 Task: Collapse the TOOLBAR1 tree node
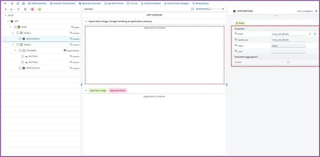pos(15,51)
